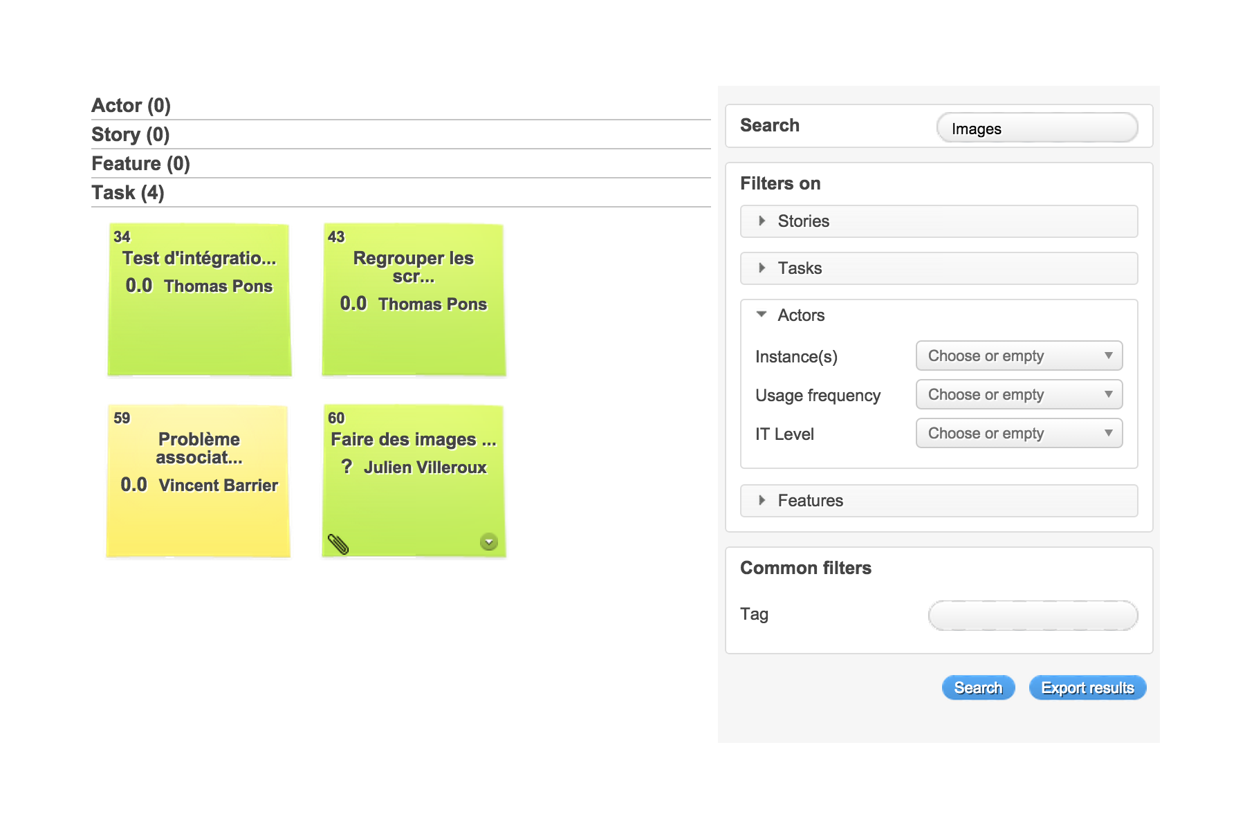
Task: Open the Instance(s) dropdown
Action: (1018, 356)
